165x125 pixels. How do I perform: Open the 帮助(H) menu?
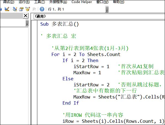coord(119,2)
